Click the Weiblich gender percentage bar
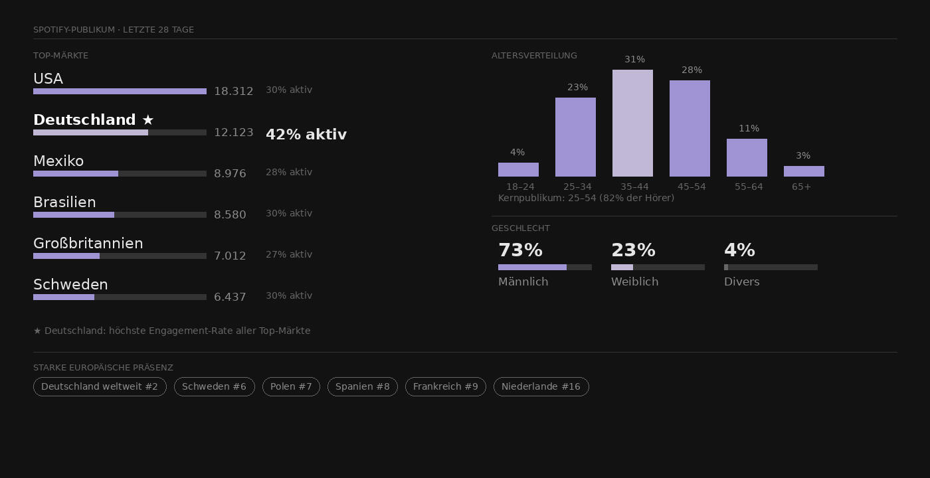Screen dimensions: 930x478 pyautogui.click(x=658, y=267)
